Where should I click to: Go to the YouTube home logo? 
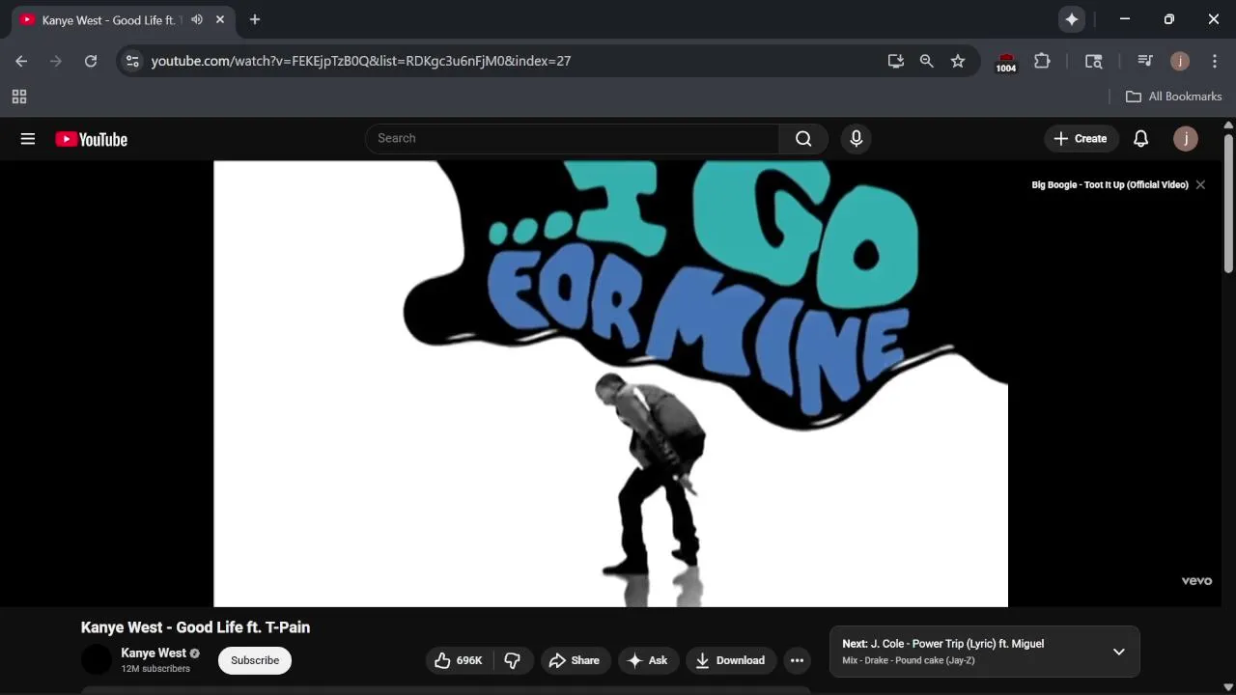tap(91, 139)
